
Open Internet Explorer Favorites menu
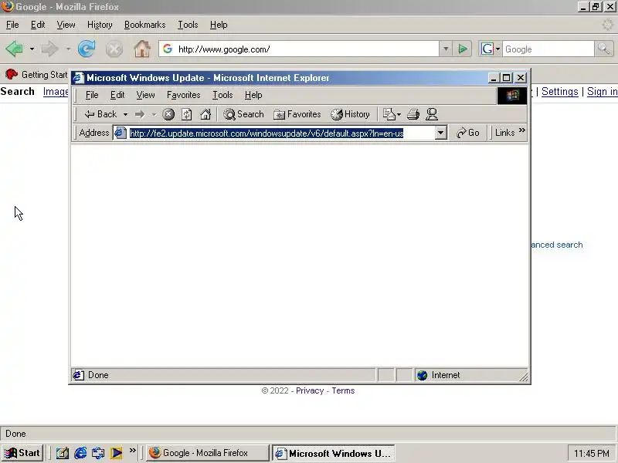coord(183,95)
